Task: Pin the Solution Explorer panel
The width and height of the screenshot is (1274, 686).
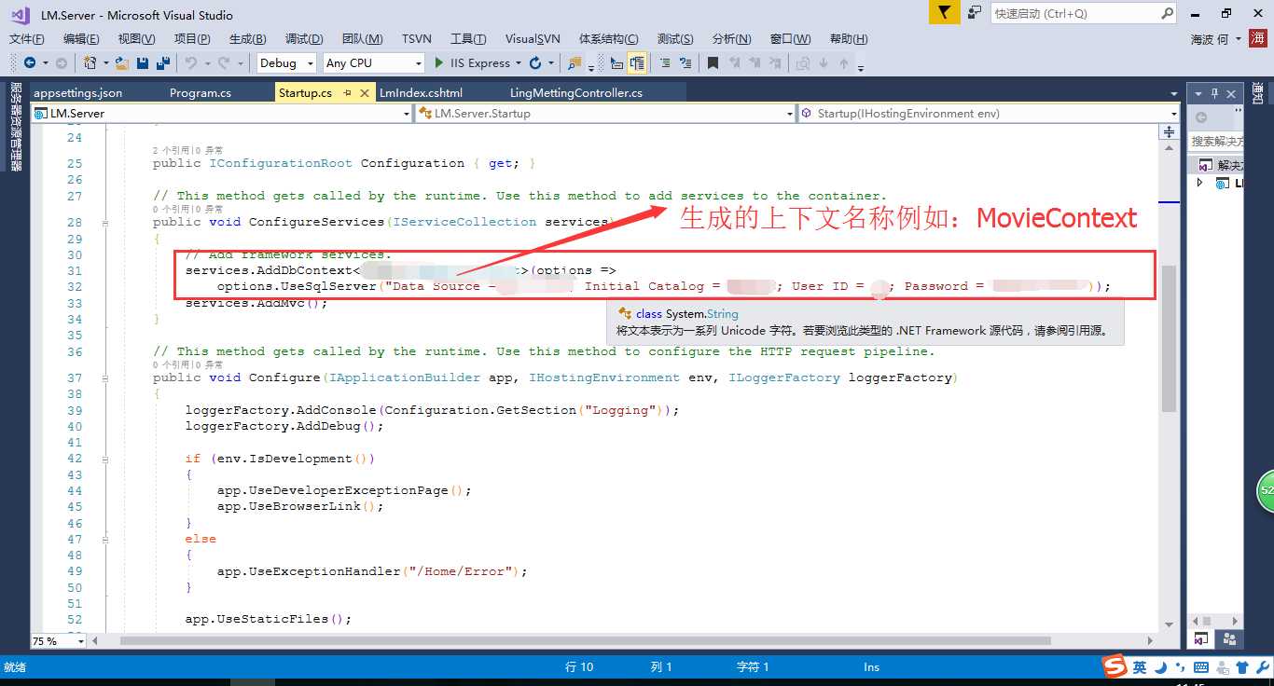Action: point(1214,93)
